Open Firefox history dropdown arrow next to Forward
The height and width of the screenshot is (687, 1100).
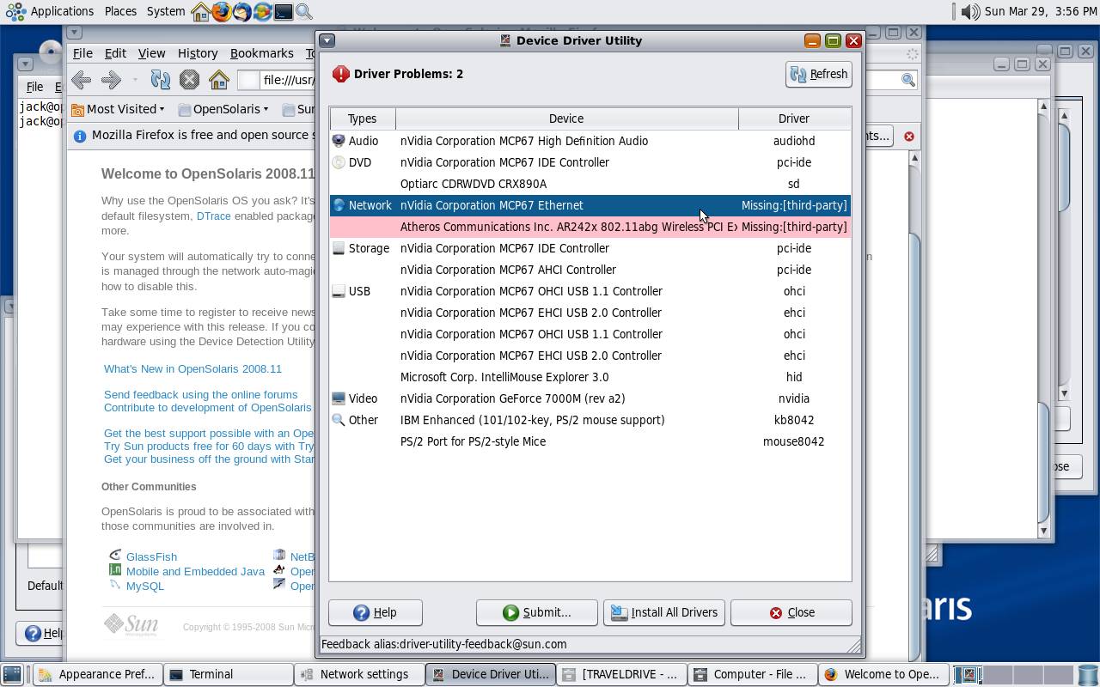coord(135,80)
